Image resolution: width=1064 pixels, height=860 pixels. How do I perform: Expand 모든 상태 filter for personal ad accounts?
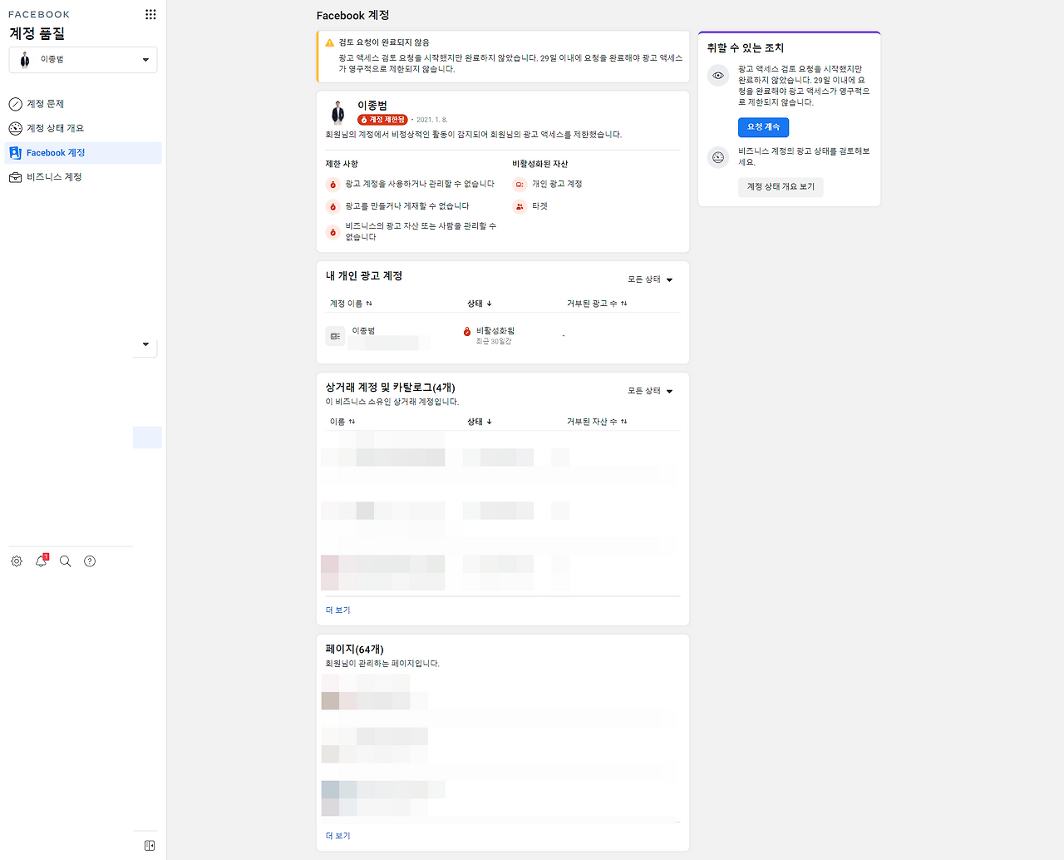click(650, 279)
